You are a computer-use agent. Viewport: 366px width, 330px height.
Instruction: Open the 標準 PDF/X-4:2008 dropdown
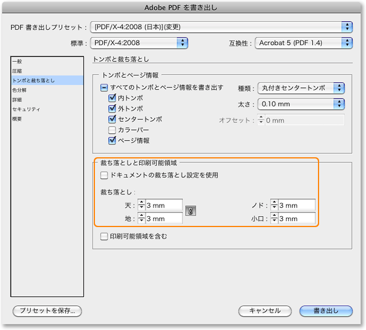(x=140, y=42)
